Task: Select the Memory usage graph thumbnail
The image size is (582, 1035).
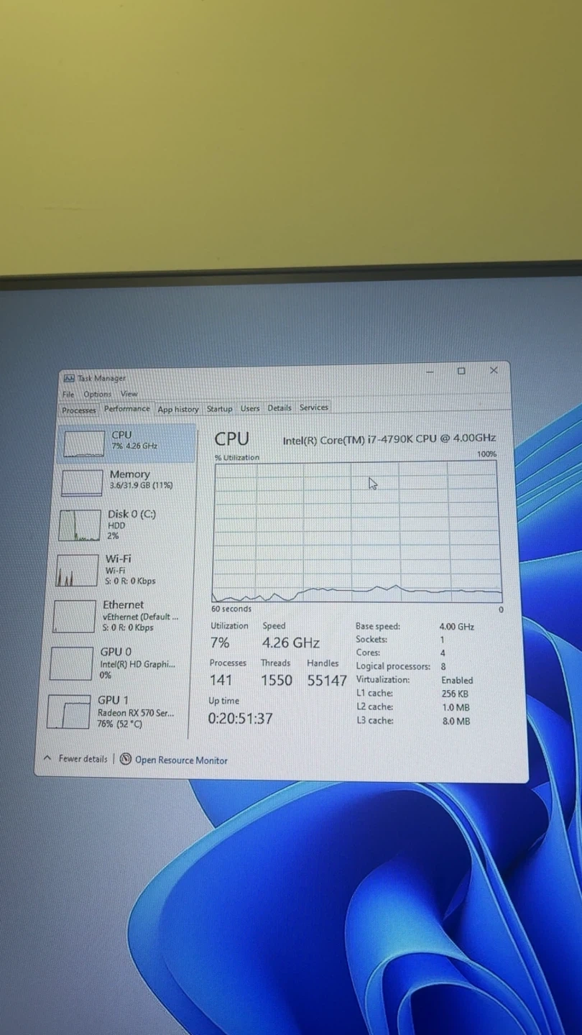Action: (x=82, y=482)
